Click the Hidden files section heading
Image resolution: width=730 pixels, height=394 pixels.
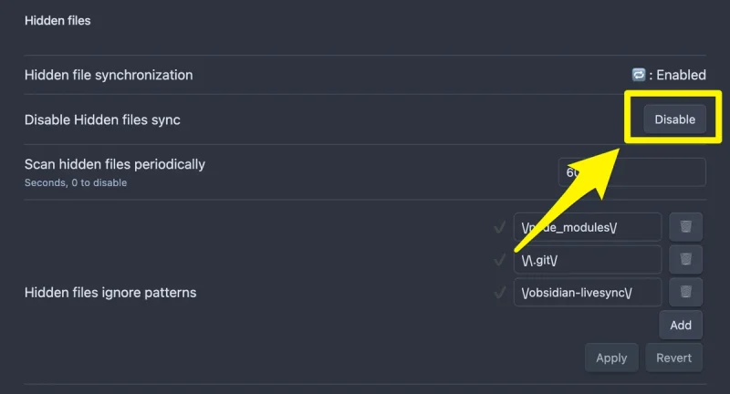57,20
